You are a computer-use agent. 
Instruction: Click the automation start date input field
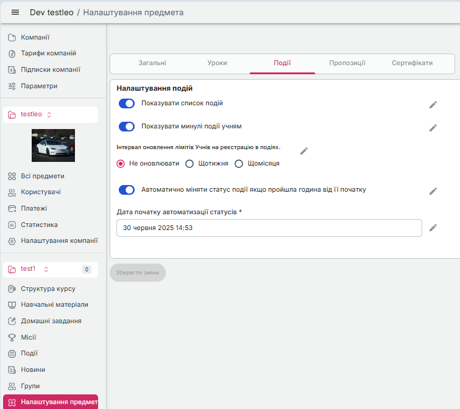(269, 228)
